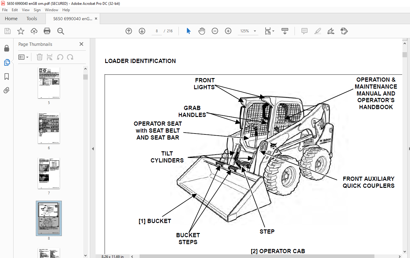This screenshot has height=258, width=410.
Task: Click document scrollbar up arrow
Action: coord(405,43)
